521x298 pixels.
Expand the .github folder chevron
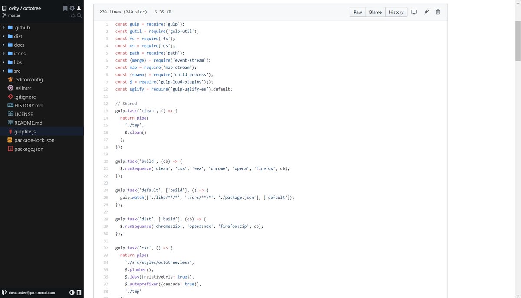[3, 28]
